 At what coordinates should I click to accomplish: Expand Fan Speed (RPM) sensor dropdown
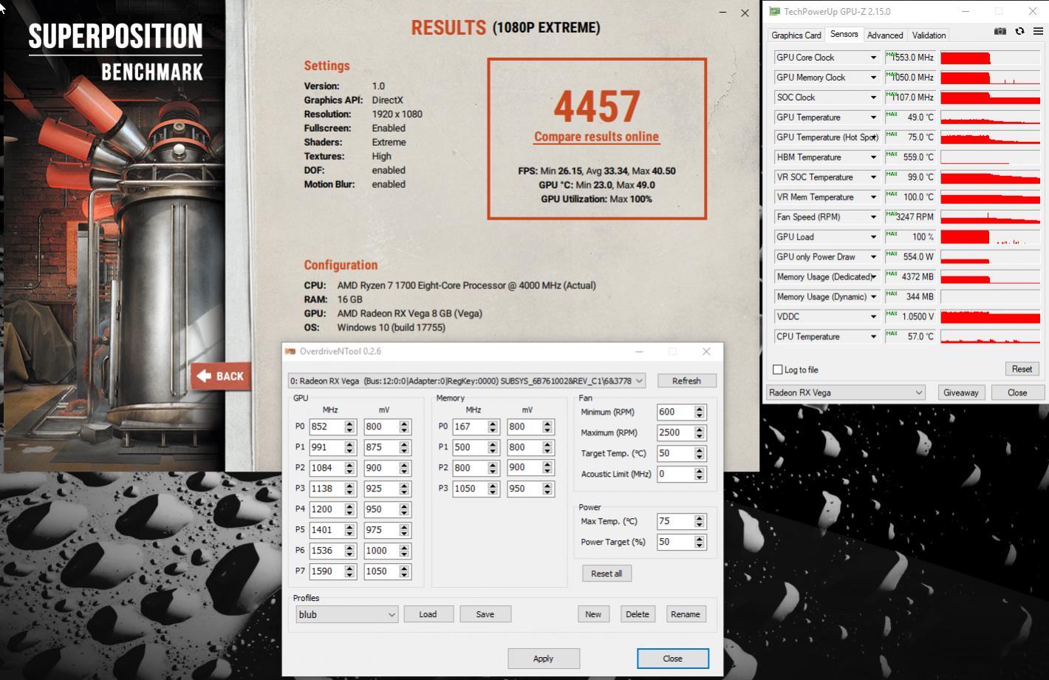pos(873,217)
